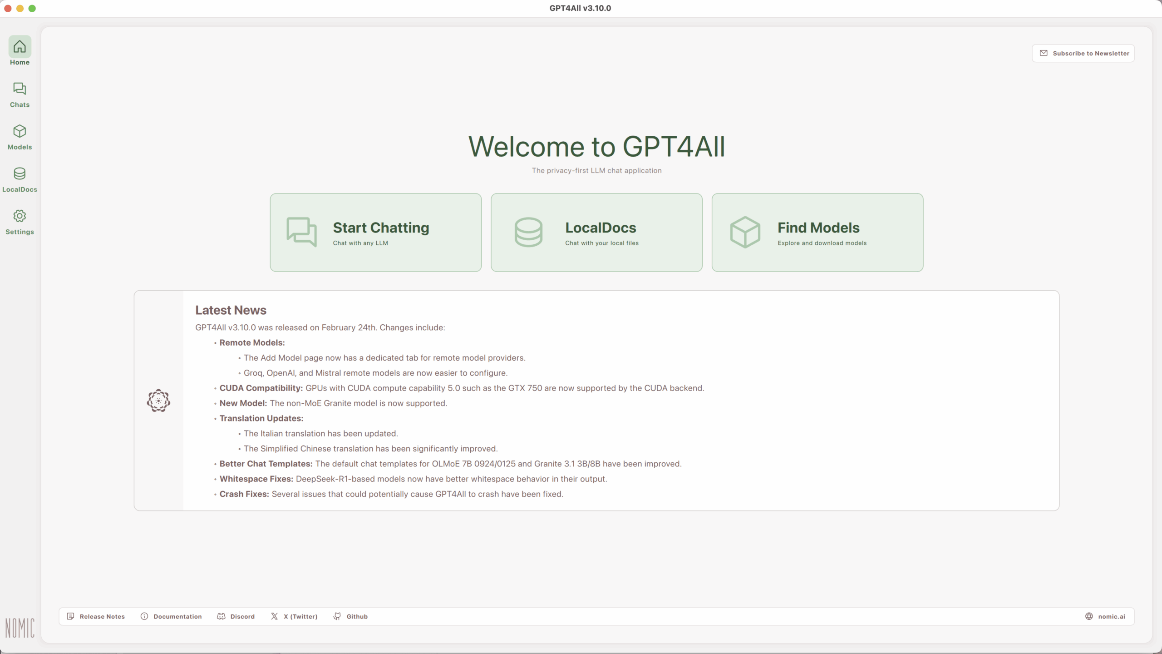Click the globe icon next to nomic.ai
This screenshot has width=1162, height=654.
coord(1089,616)
